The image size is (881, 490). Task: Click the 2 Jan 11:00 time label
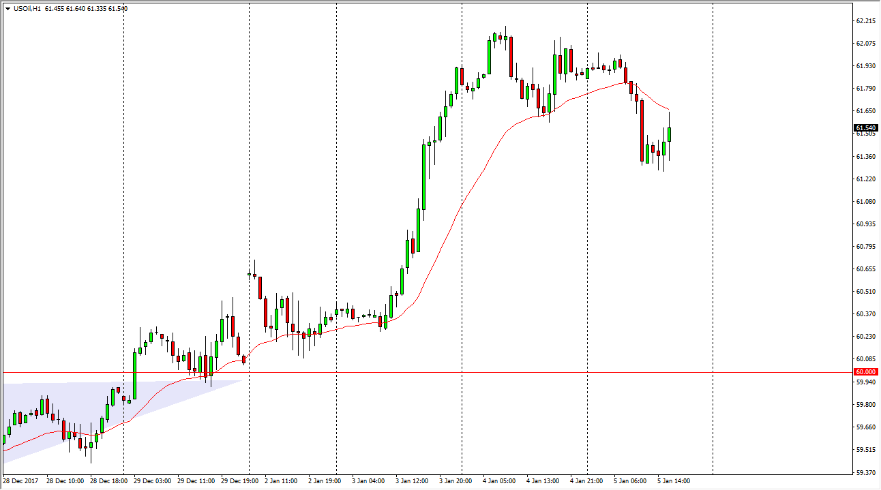[x=280, y=481]
